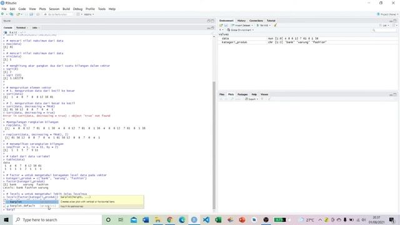This screenshot has width=400, height=225.
Task: Open the Addins dropdown
Action: (89, 14)
